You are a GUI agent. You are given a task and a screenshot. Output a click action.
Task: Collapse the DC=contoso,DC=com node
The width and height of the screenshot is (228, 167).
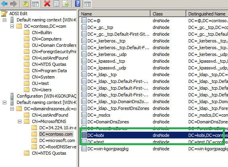click(x=12, y=26)
